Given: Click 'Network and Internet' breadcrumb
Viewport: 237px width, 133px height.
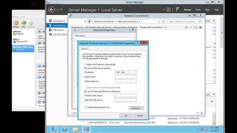Looking at the screenshot, I should tap(104, 21).
